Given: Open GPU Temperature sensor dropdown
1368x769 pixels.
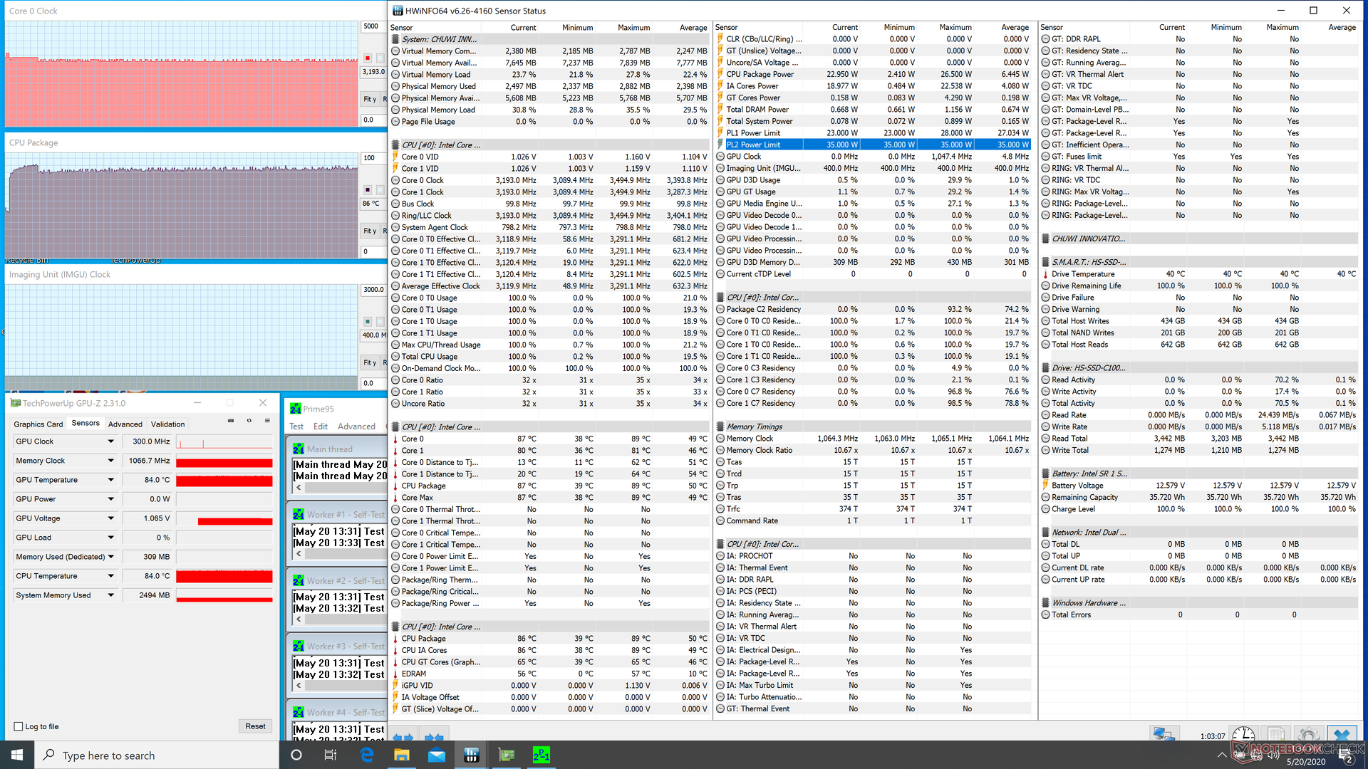Looking at the screenshot, I should 110,480.
